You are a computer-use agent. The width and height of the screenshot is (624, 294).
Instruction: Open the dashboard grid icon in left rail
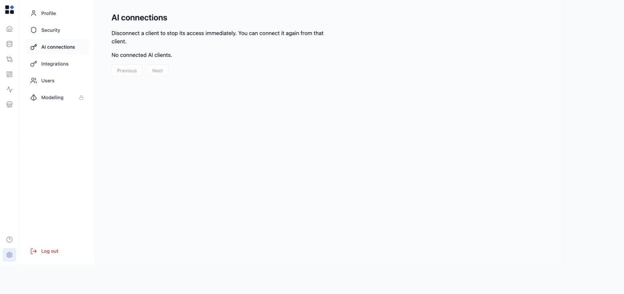click(10, 74)
